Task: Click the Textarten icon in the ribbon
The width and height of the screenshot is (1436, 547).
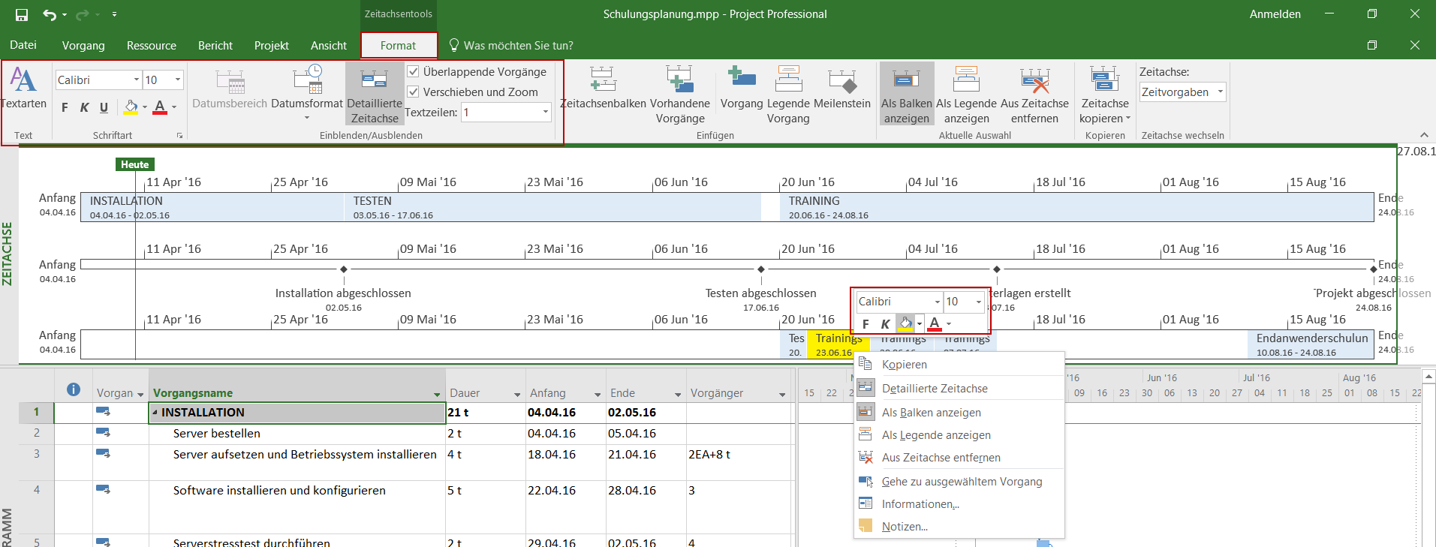Action: [x=23, y=81]
